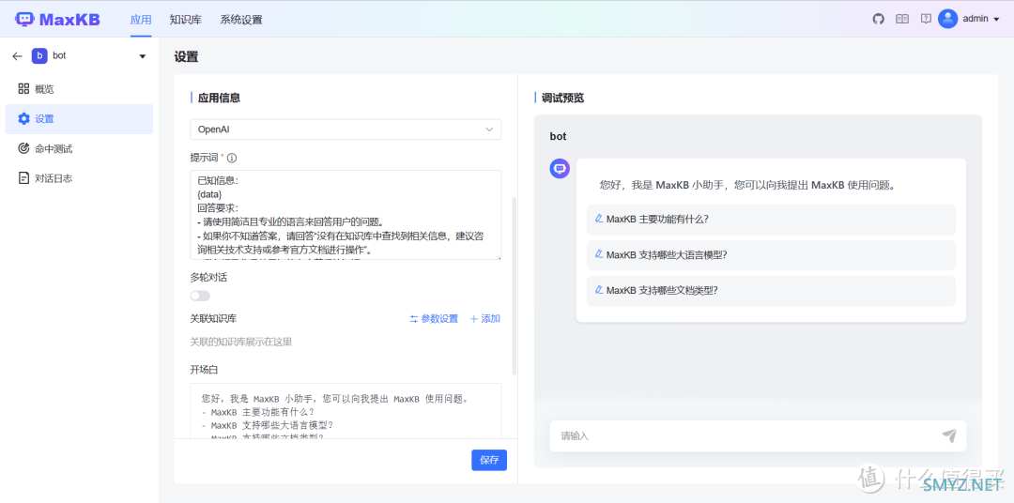Click the purple bot app icon
This screenshot has width=1014, height=503.
[x=39, y=56]
